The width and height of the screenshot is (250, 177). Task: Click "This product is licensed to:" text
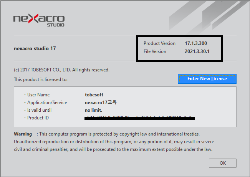tap(41, 79)
